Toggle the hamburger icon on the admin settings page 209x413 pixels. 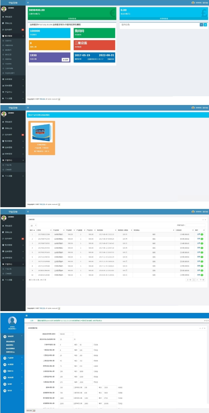[27, 316]
